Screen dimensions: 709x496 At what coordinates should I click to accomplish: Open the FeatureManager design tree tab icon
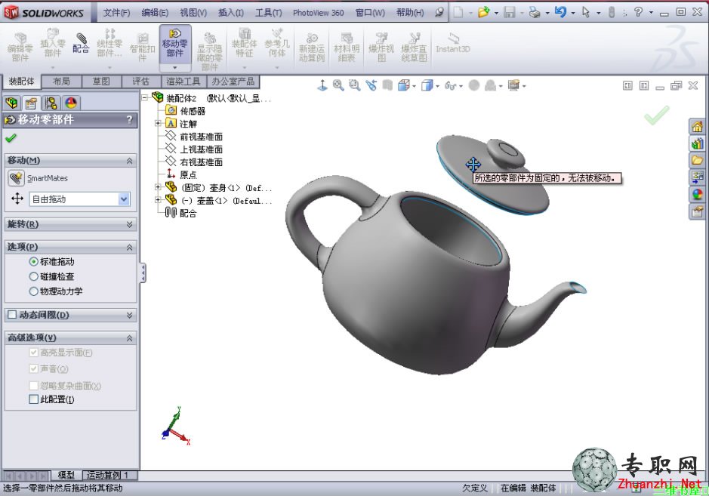tap(12, 103)
